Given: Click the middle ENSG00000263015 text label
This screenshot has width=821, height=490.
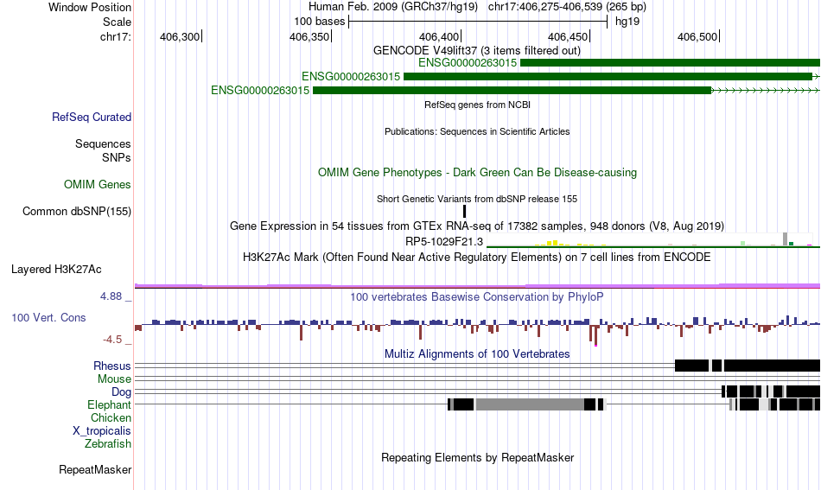Looking at the screenshot, I should pyautogui.click(x=351, y=76).
